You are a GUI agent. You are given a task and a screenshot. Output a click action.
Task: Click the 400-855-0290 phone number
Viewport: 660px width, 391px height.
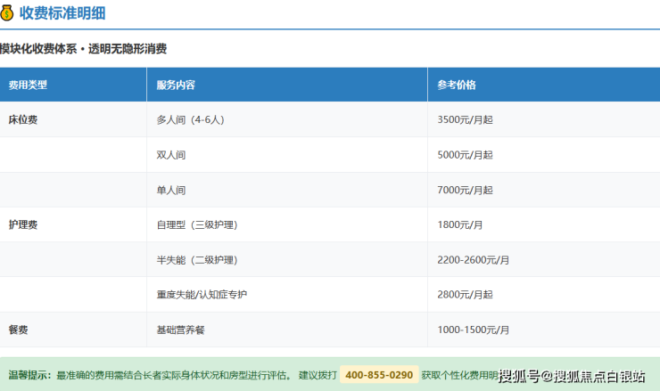click(x=379, y=375)
